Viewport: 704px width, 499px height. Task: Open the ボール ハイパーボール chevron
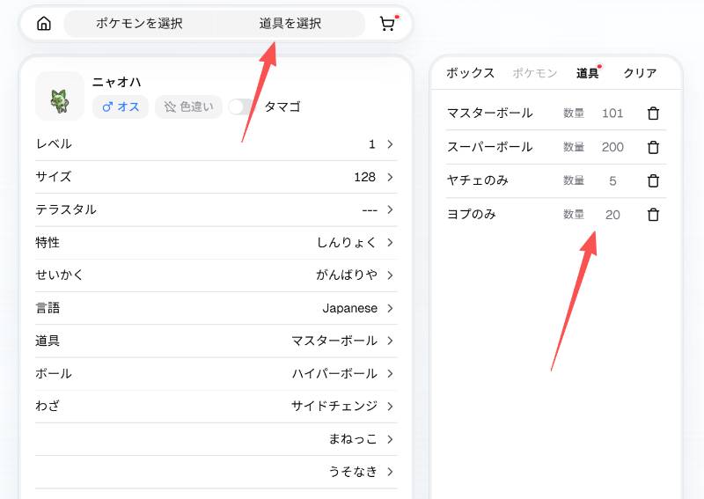coord(390,374)
